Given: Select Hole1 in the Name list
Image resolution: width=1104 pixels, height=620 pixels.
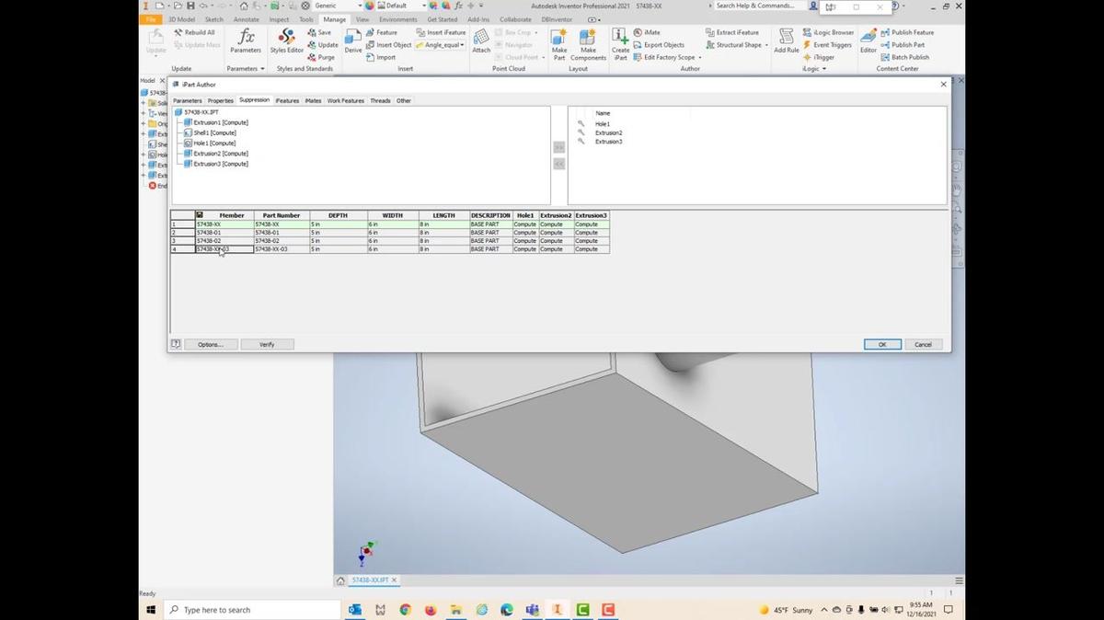Looking at the screenshot, I should (603, 123).
